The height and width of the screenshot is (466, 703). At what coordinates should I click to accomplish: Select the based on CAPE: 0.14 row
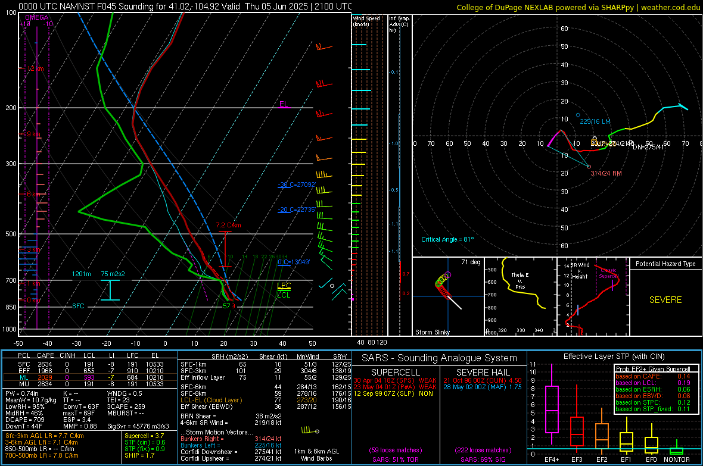(653, 376)
